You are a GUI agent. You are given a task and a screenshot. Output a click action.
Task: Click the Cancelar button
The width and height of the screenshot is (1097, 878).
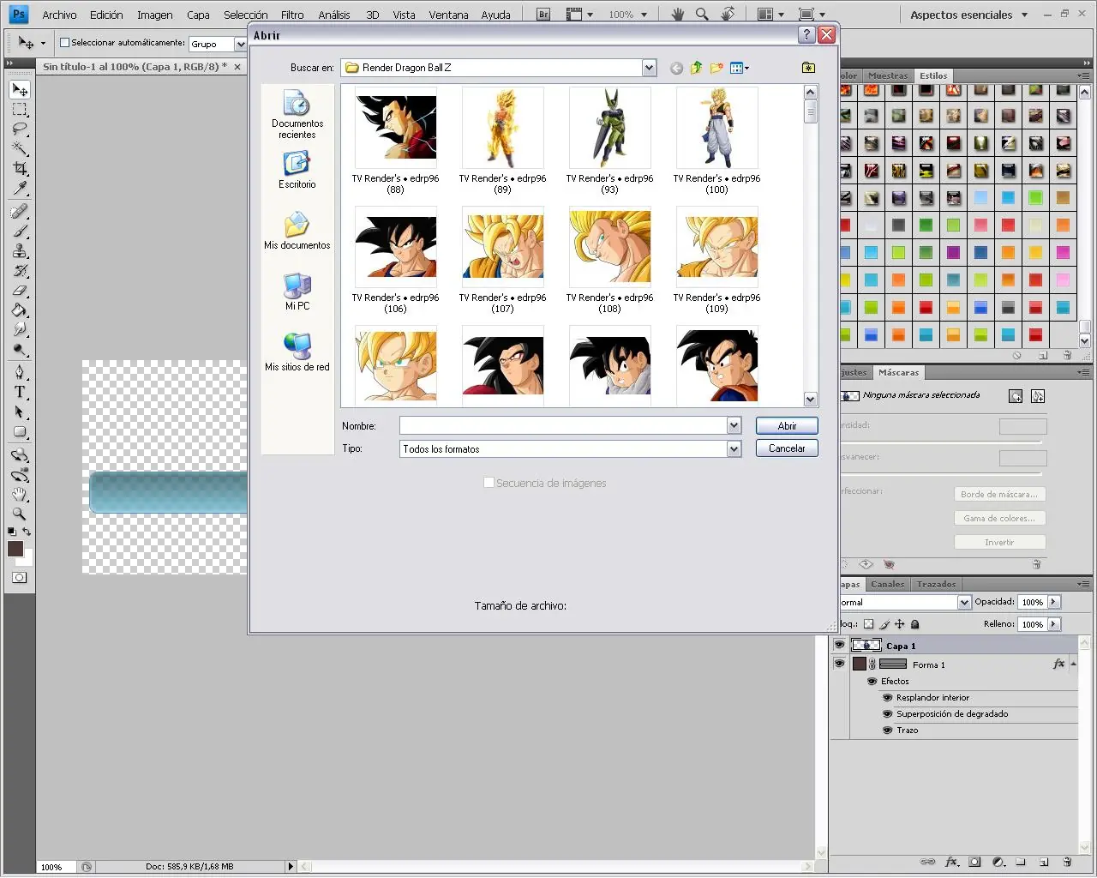pos(787,448)
